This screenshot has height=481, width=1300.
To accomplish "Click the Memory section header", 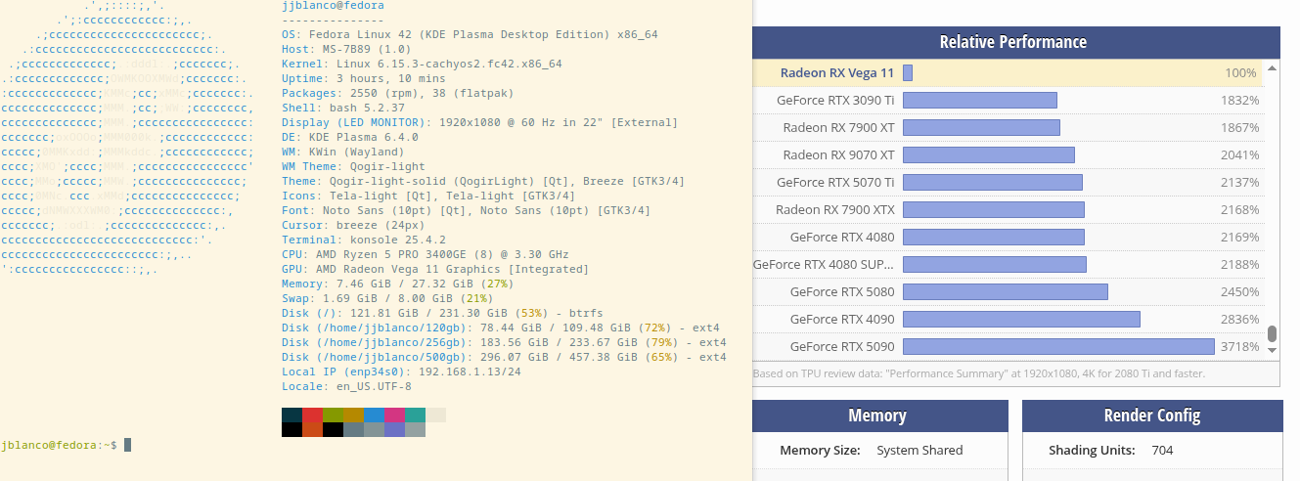I will (x=880, y=415).
